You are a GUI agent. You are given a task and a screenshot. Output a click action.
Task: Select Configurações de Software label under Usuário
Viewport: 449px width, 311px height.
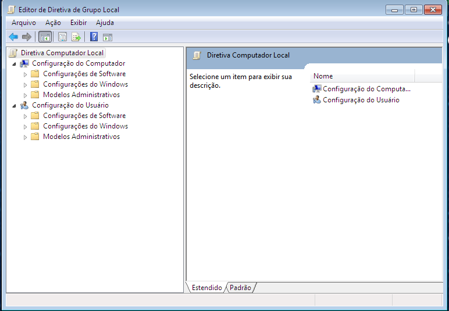[x=84, y=116]
